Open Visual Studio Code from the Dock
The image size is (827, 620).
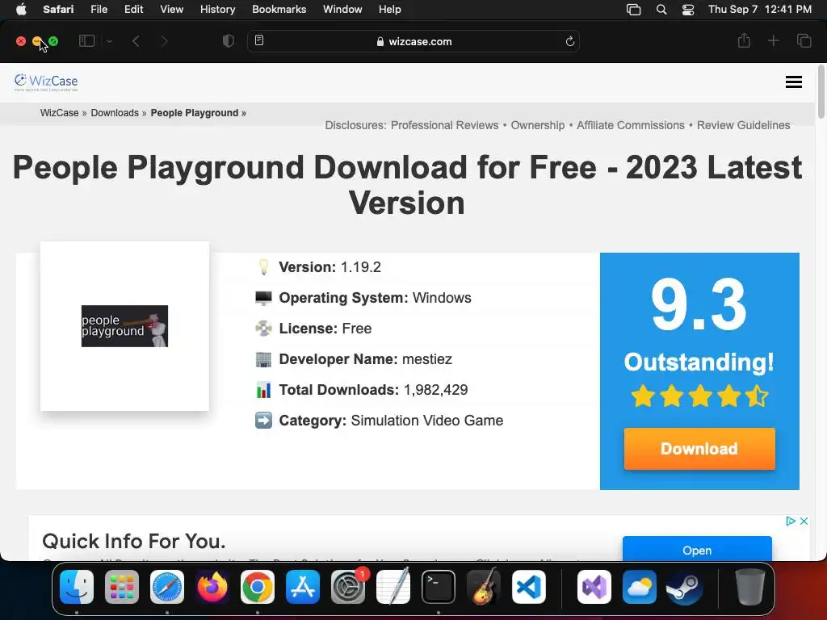pyautogui.click(x=529, y=587)
